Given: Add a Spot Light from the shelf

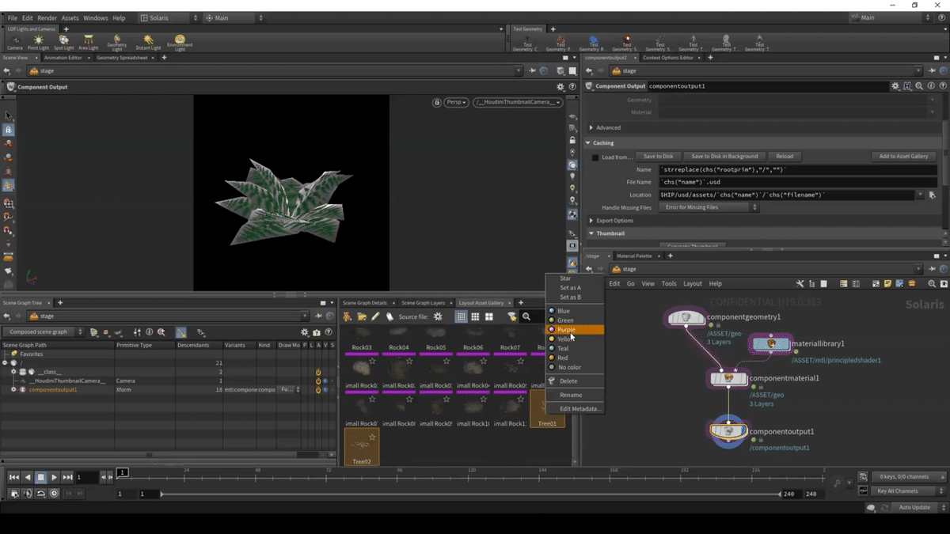Looking at the screenshot, I should [x=63, y=41].
